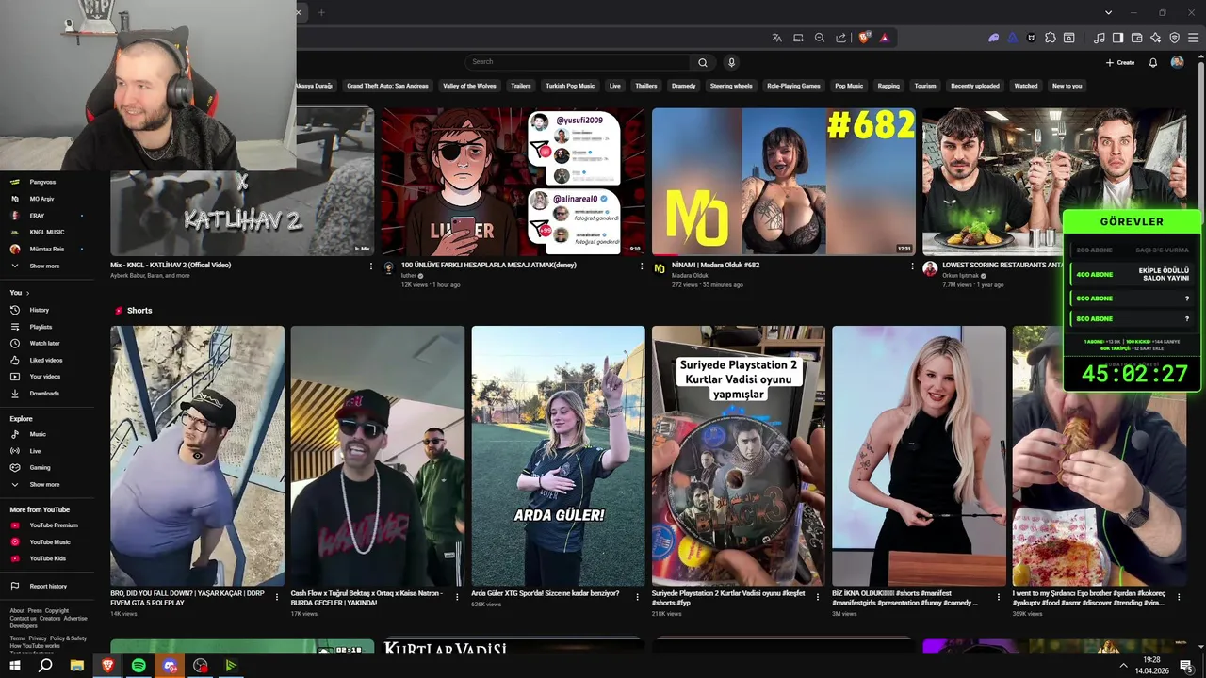Click the Create button
This screenshot has height=678, width=1206.
click(1120, 62)
